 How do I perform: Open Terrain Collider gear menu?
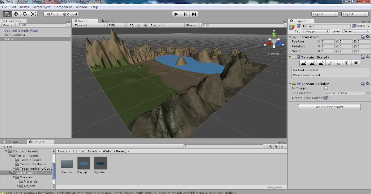368,84
